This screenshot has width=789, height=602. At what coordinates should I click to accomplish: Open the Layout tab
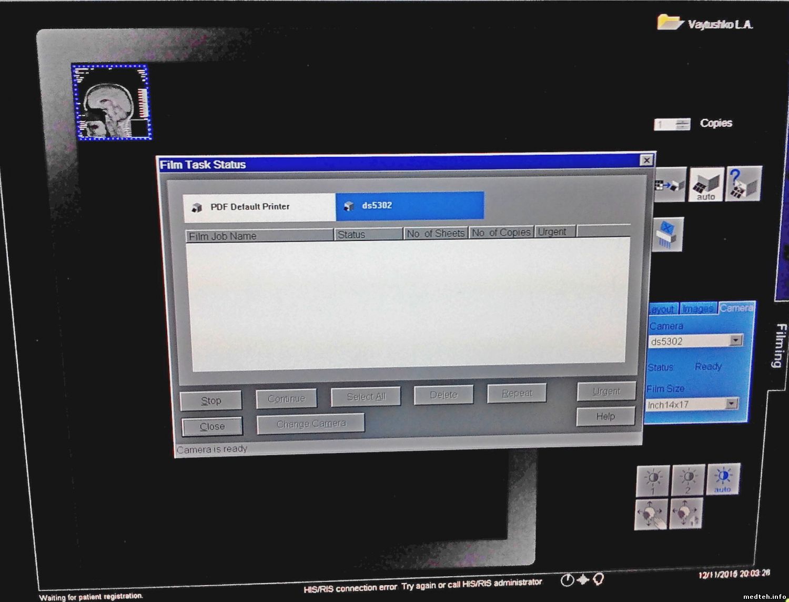662,309
